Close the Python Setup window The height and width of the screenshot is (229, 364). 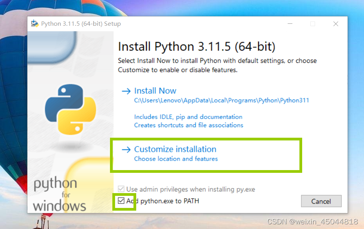point(336,24)
